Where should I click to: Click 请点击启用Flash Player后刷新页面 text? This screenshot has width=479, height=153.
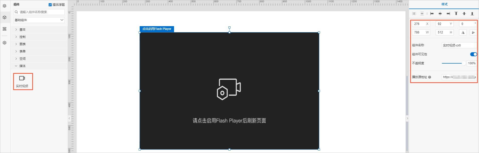pyautogui.click(x=229, y=121)
